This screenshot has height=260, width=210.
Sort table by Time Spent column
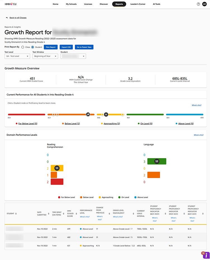(x=63, y=214)
